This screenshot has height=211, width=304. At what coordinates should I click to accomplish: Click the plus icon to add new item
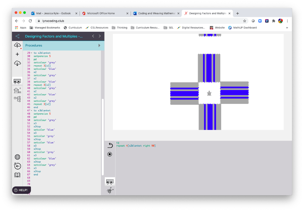tap(17, 54)
